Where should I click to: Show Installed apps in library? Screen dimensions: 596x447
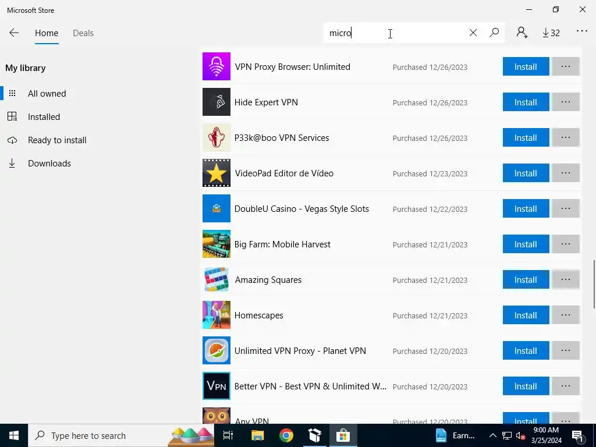tap(44, 116)
